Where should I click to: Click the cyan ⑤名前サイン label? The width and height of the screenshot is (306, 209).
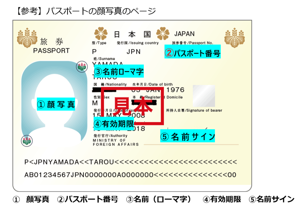point(188,136)
